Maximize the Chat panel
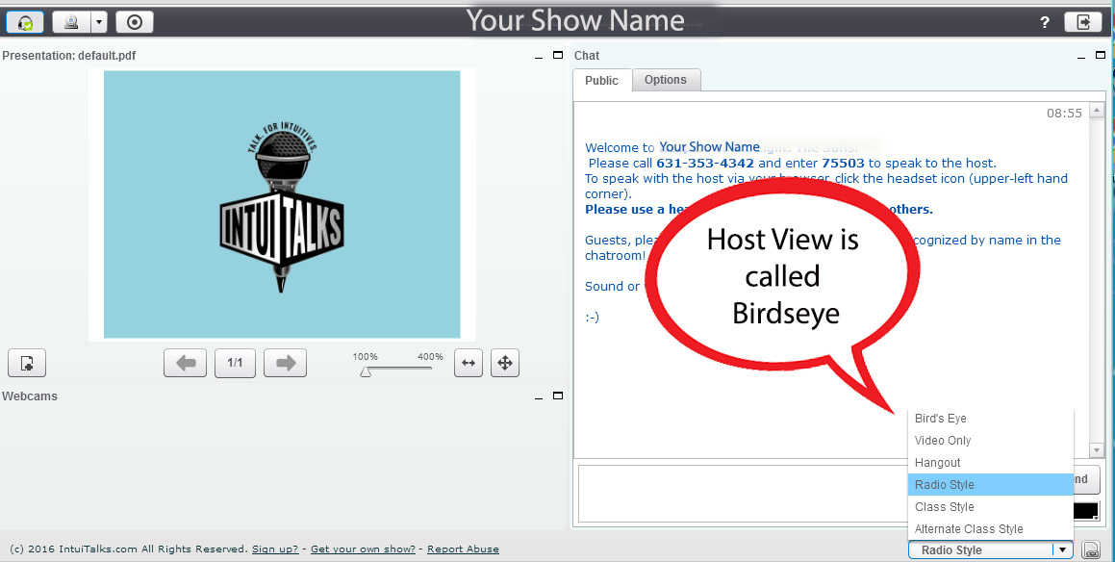 point(1101,56)
